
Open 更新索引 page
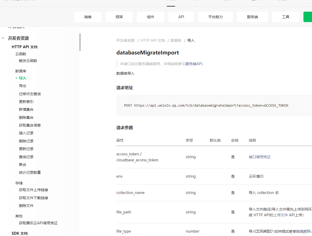pos(26,102)
